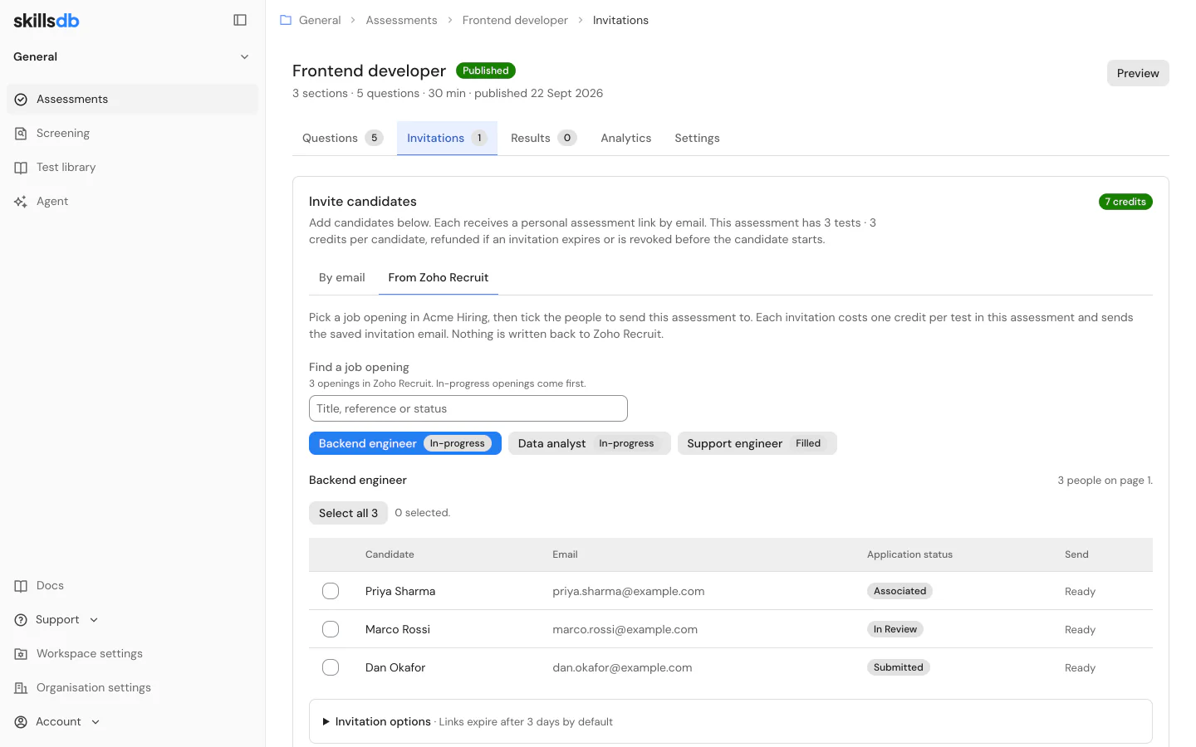Click the Support question mark icon
The image size is (1196, 747).
tap(21, 620)
